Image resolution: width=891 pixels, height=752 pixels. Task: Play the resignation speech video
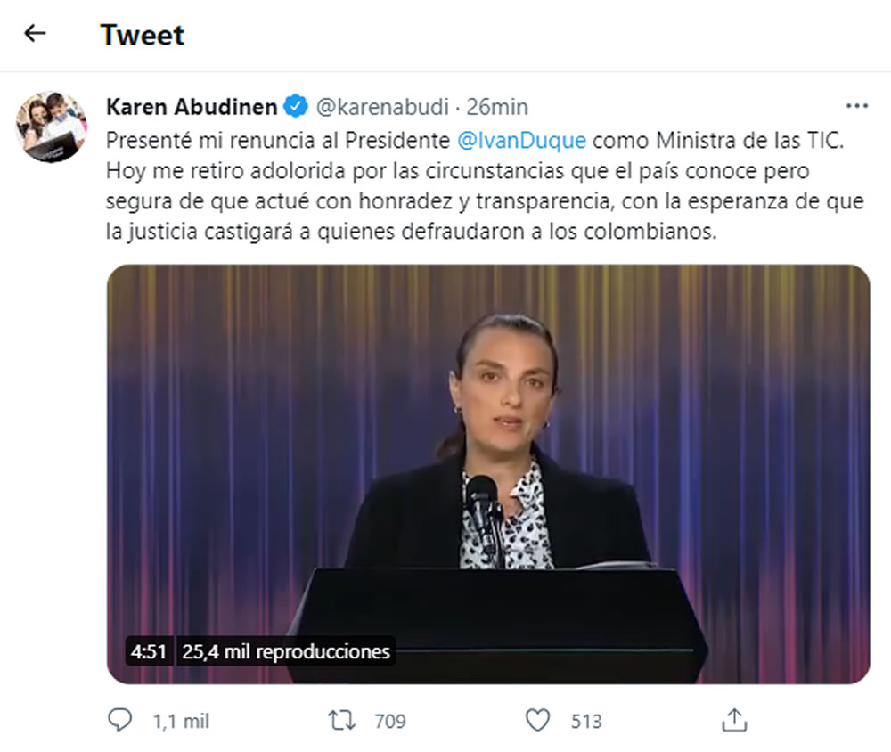click(488, 474)
